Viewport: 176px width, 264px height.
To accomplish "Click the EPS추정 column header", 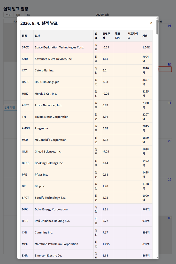I will coord(107,36).
